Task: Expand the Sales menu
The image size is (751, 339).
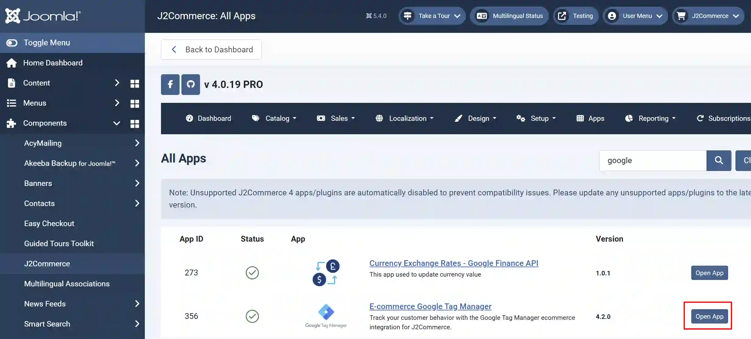Action: coord(336,118)
